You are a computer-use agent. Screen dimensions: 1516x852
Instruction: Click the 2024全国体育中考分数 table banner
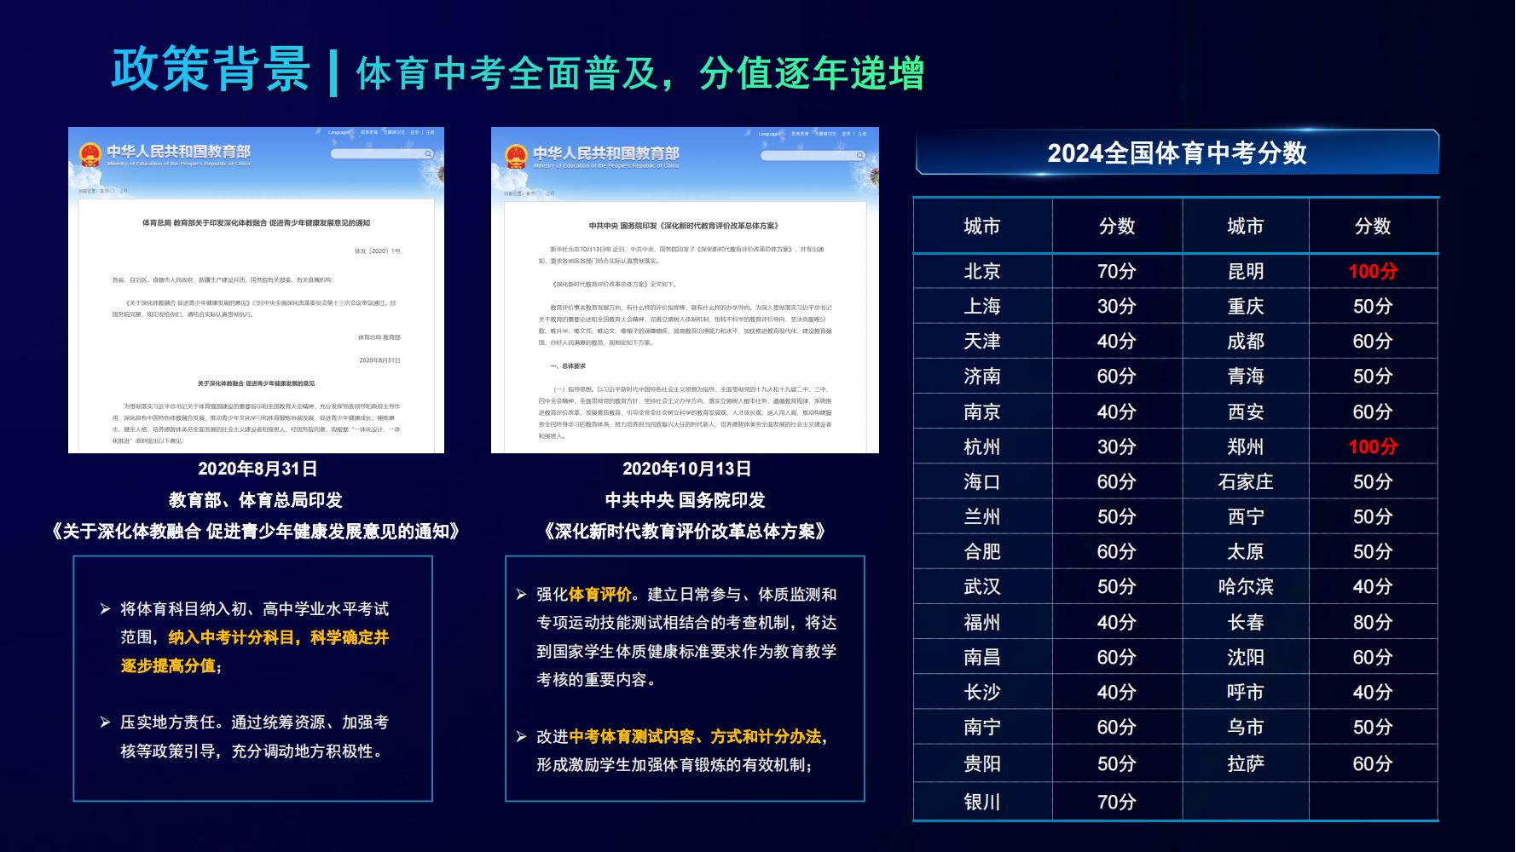tap(1177, 153)
